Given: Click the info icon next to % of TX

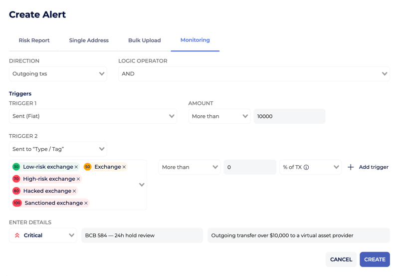Looking at the screenshot, I should 306,167.
